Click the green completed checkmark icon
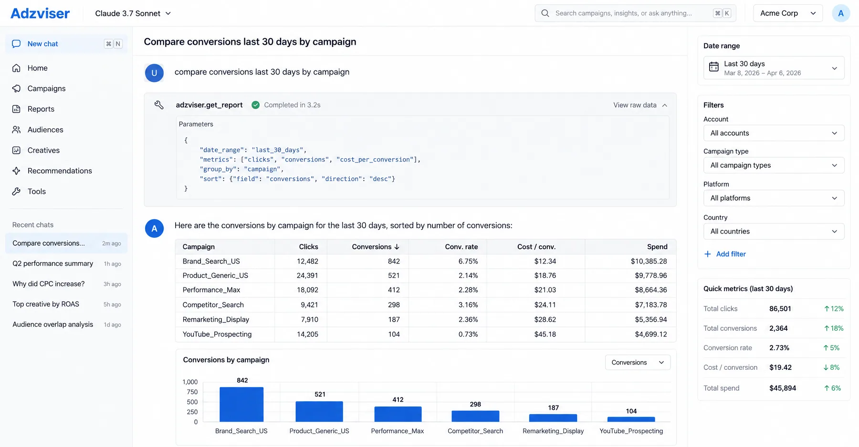This screenshot has width=859, height=447. pos(256,105)
